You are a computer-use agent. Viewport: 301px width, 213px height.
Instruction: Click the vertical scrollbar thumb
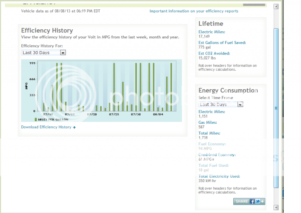tap(276, 108)
